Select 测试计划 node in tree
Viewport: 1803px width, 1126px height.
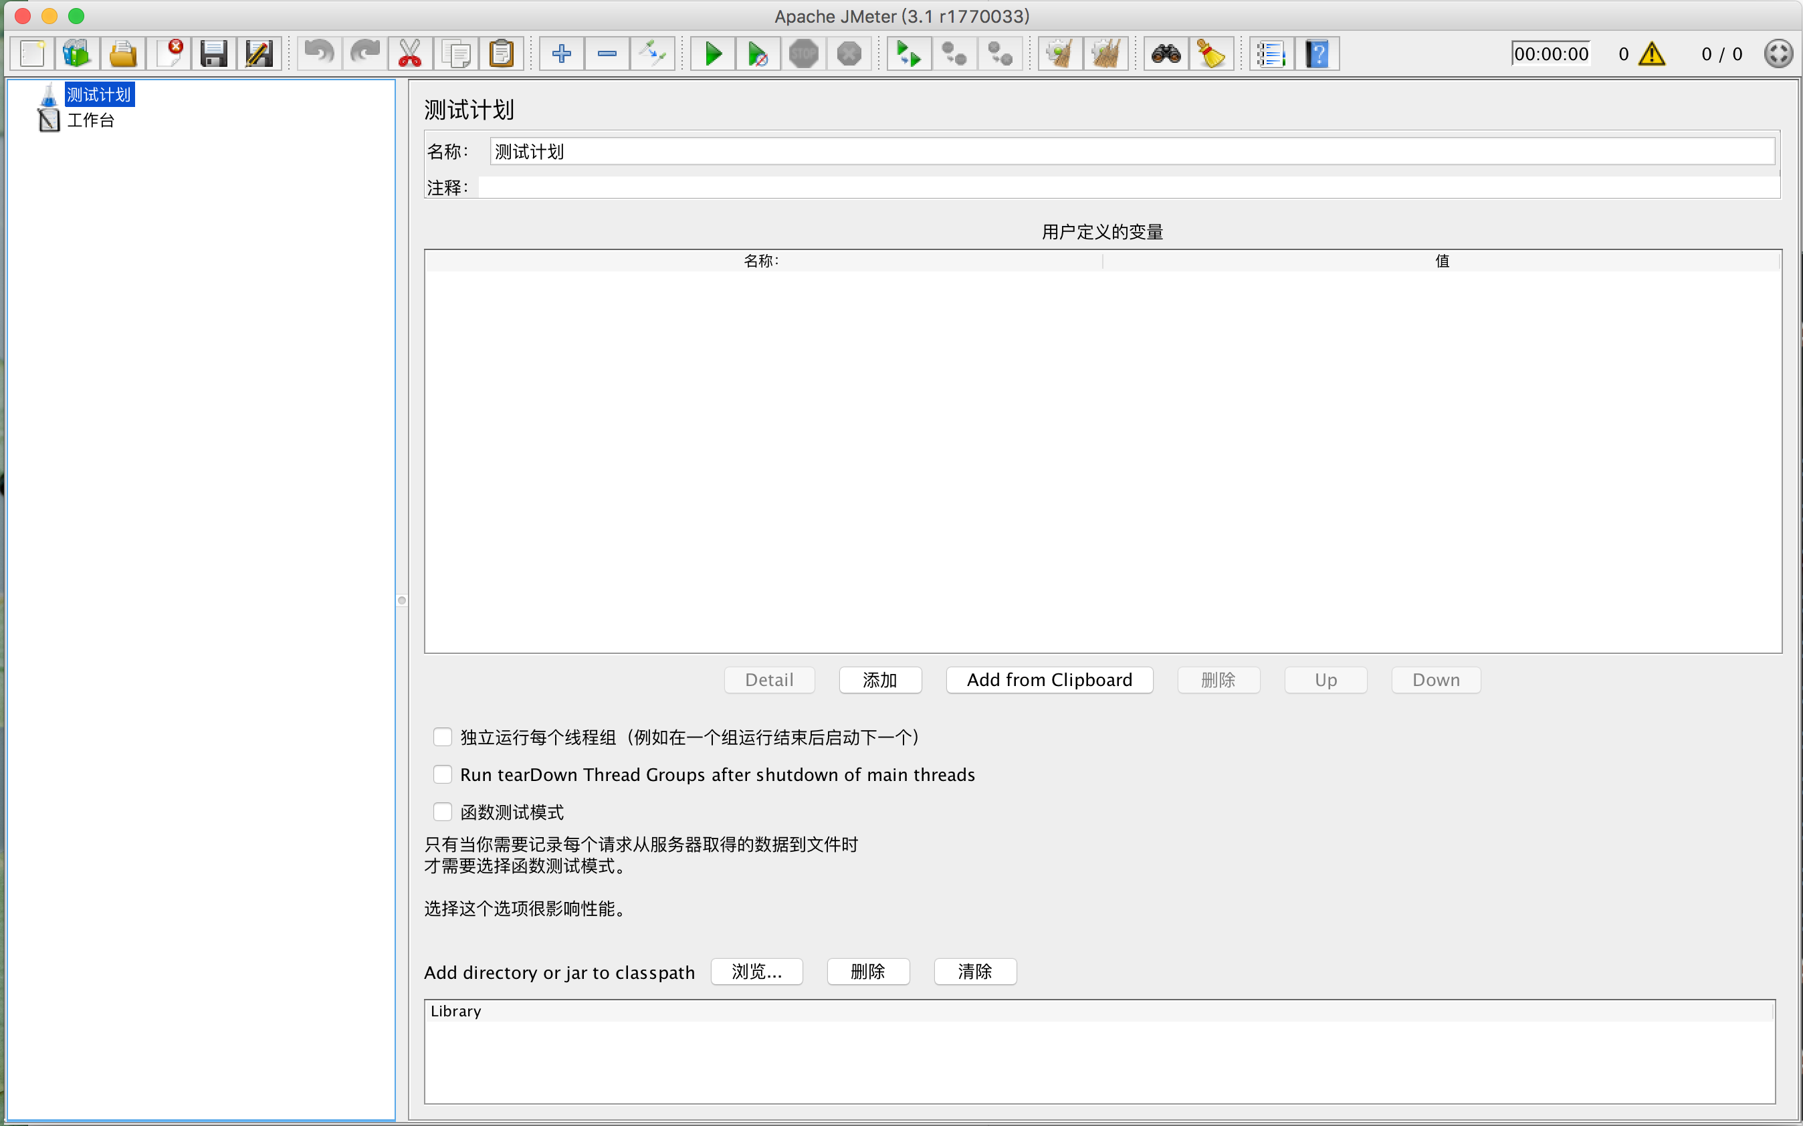[x=99, y=94]
